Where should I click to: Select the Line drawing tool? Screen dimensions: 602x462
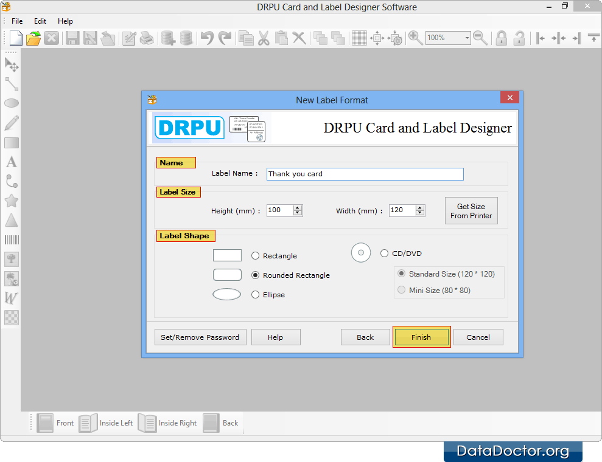point(12,84)
